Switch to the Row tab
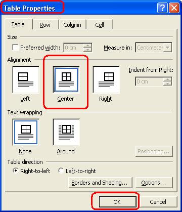This screenshot has width=182, height=212. coord(45,25)
